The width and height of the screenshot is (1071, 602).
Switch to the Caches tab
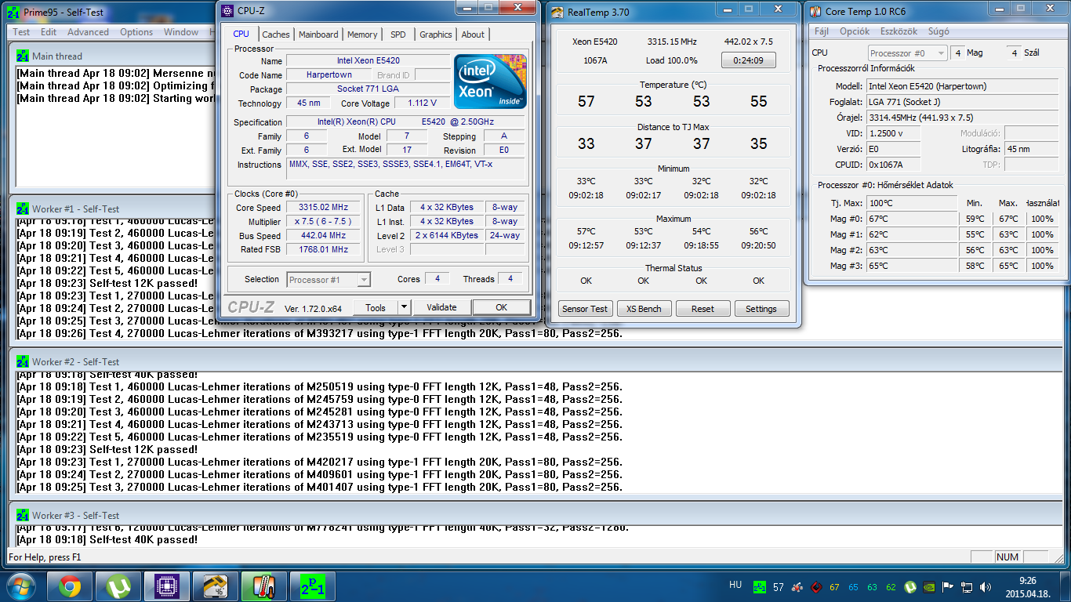276,34
